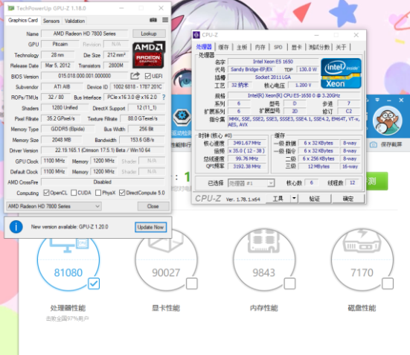Click the Intel Xeon inside logo

(341, 73)
